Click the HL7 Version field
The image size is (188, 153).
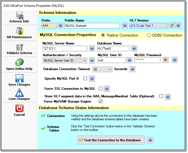click(x=148, y=26)
